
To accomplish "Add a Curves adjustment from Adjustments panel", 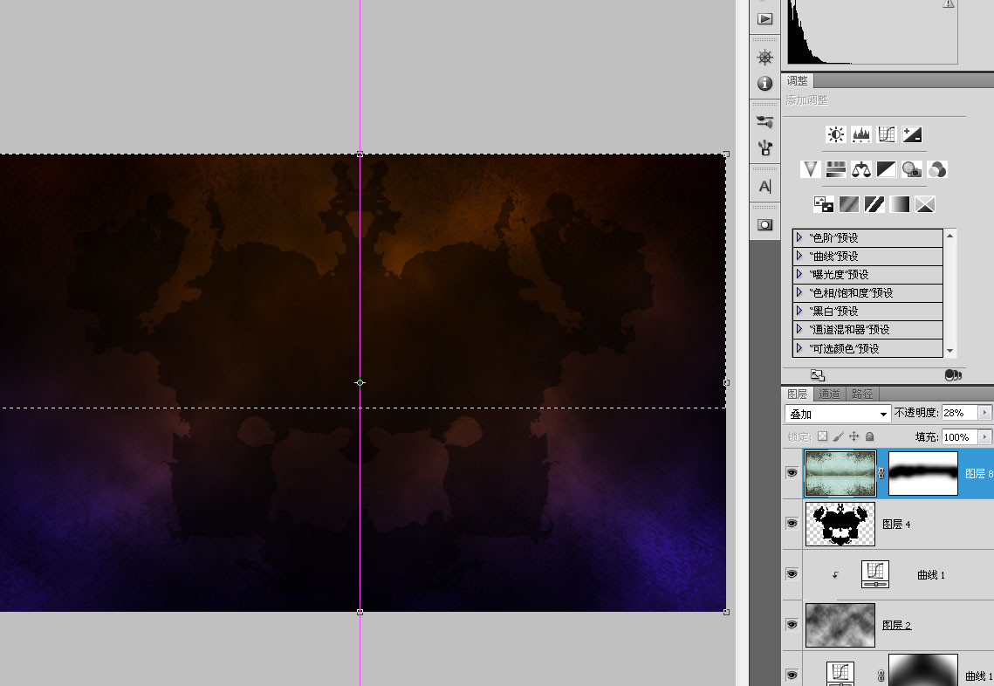I will coord(887,134).
